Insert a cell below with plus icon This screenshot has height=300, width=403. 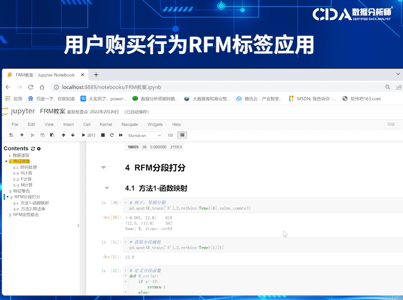(22, 135)
